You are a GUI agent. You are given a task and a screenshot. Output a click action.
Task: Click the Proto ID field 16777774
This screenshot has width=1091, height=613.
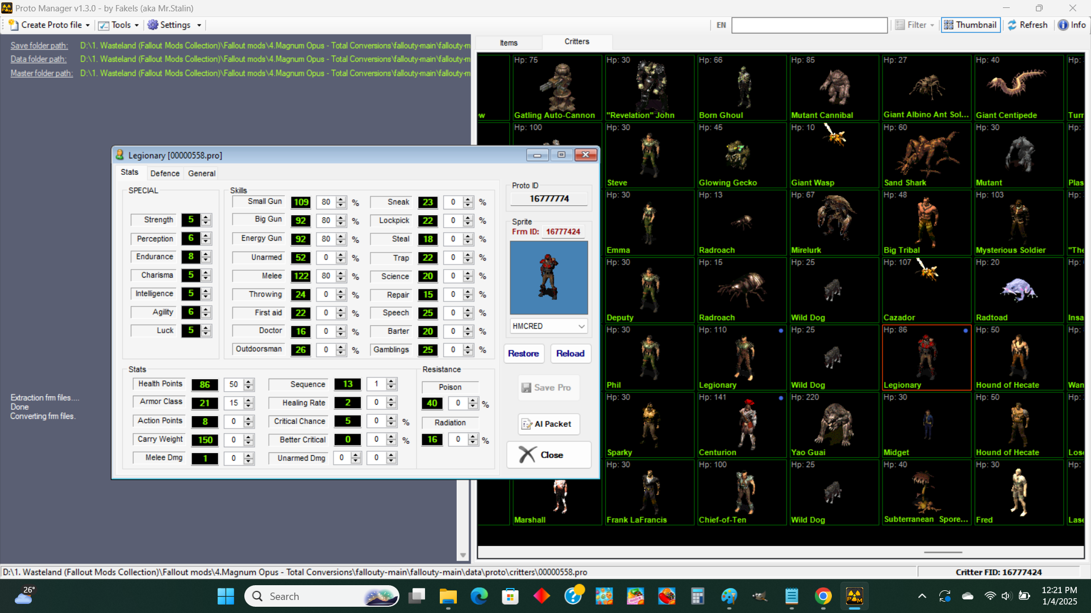point(549,199)
